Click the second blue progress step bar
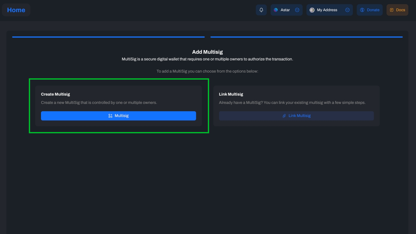416x234 pixels. pyautogui.click(x=306, y=37)
